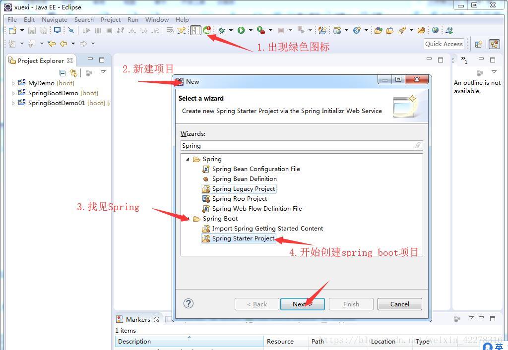Screen dimensions: 508x350
Task: Toggle the line number ruler icon
Action: pyautogui.click(x=195, y=30)
